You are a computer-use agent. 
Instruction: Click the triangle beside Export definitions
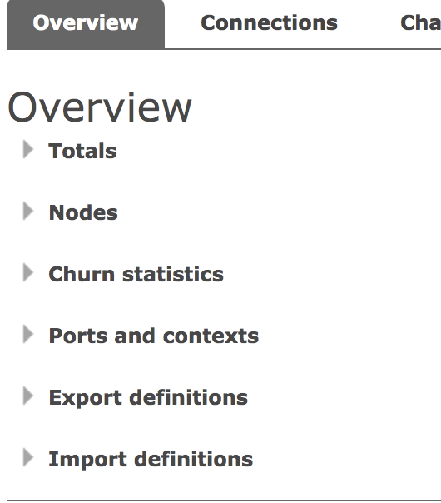tap(28, 396)
